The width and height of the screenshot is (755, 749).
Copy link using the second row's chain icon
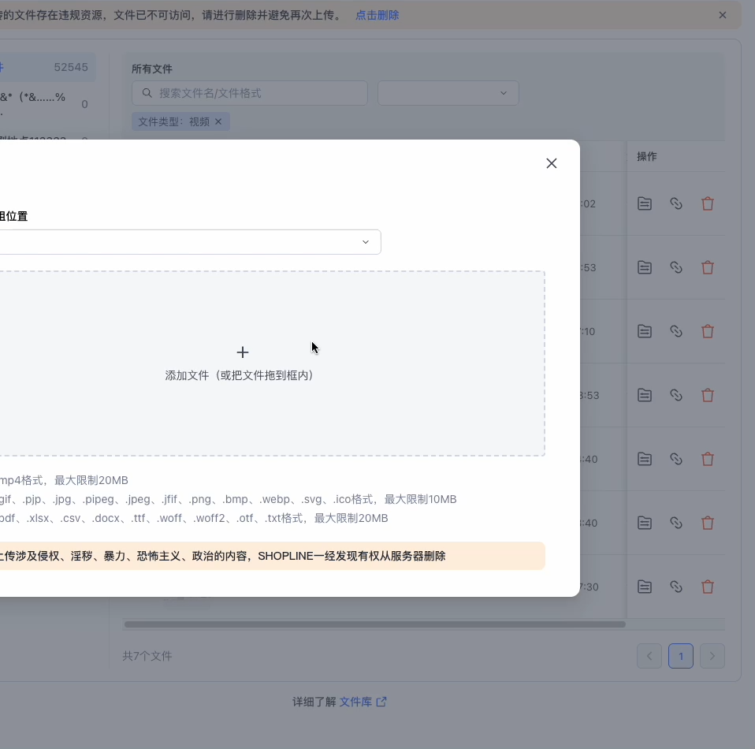pos(675,267)
